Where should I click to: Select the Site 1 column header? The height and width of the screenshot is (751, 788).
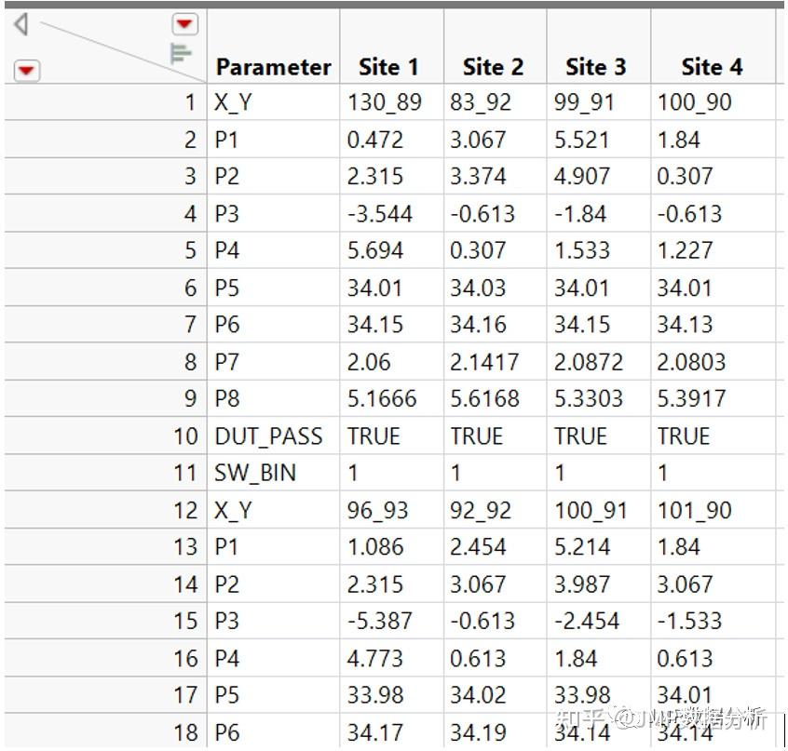388,67
